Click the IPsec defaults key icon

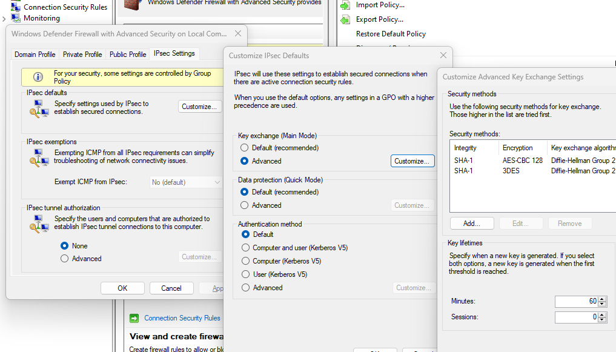[x=39, y=109]
